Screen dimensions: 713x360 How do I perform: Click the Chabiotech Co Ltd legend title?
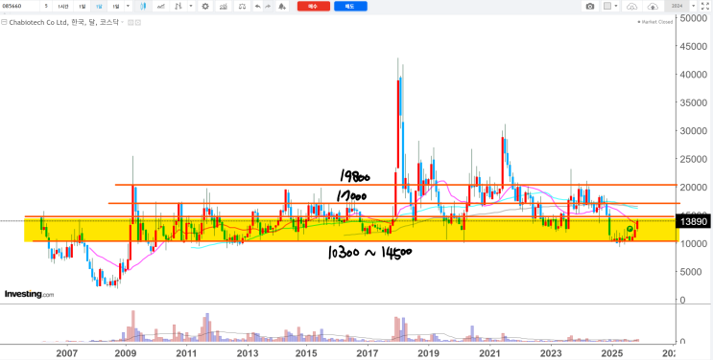click(x=38, y=22)
